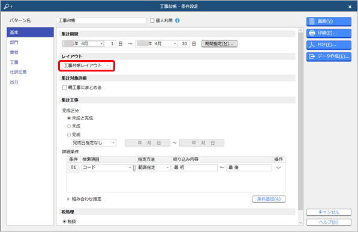This screenshot has height=232, width=358.
Task: Select the 完成 radio option
Action: point(69,135)
